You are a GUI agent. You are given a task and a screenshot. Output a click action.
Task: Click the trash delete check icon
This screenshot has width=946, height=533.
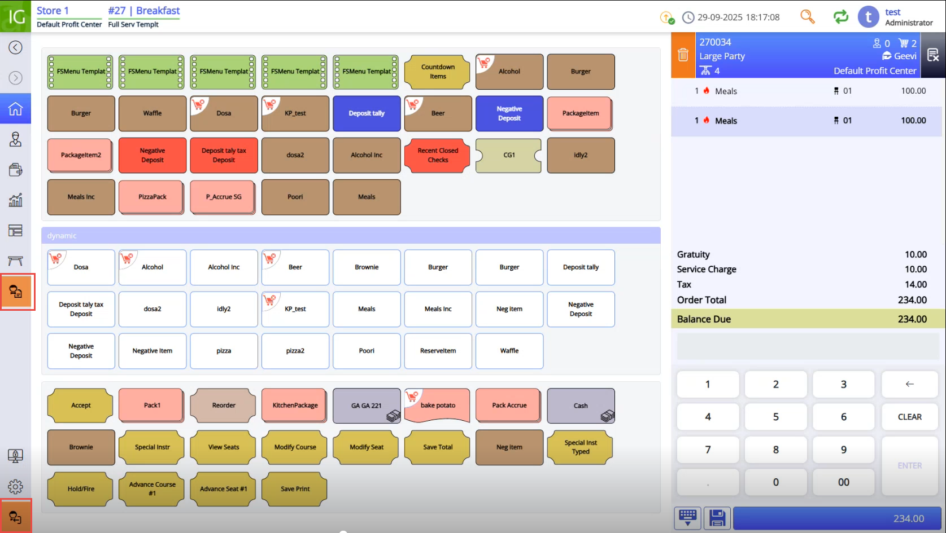(683, 55)
